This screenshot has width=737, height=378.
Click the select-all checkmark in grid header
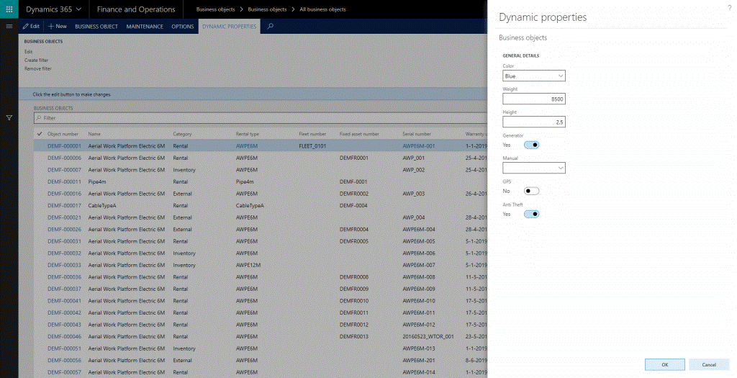pyautogui.click(x=40, y=134)
